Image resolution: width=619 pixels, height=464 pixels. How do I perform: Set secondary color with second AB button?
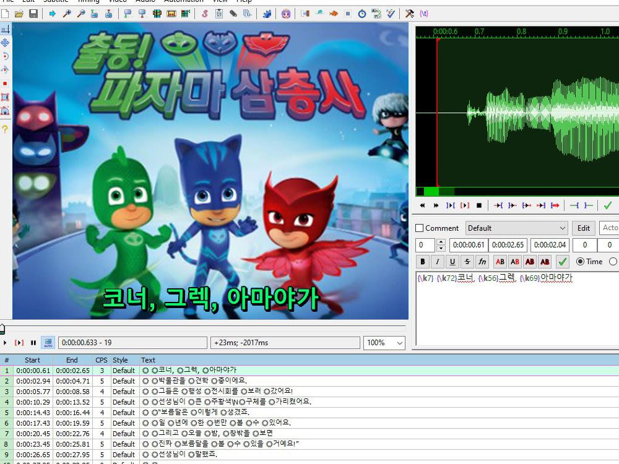(515, 262)
